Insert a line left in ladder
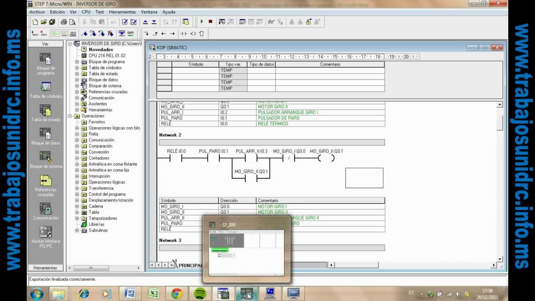This screenshot has width=535, height=301. pyautogui.click(x=163, y=33)
